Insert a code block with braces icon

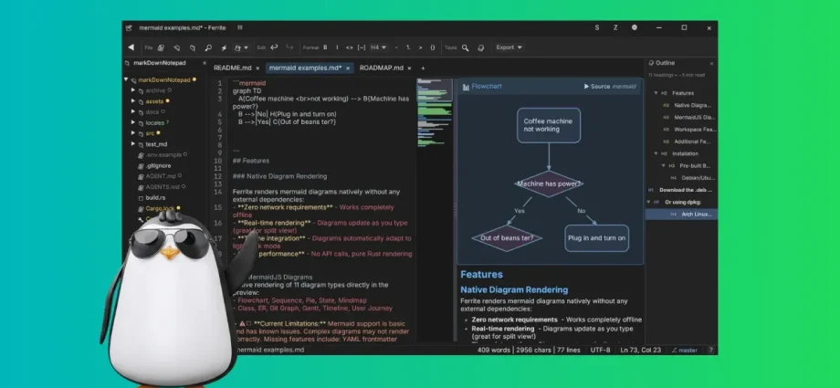[x=432, y=47]
